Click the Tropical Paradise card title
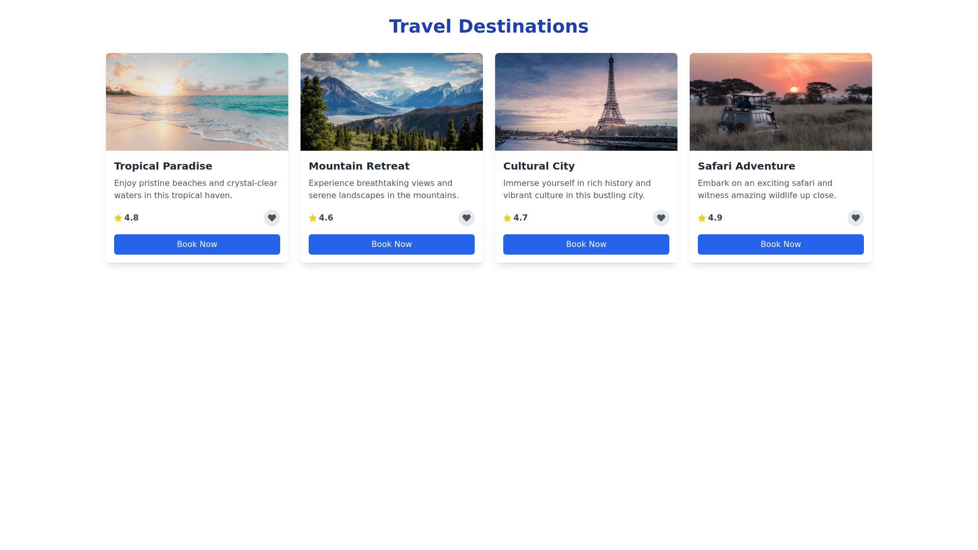Viewport: 978px width, 550px height. click(x=163, y=166)
